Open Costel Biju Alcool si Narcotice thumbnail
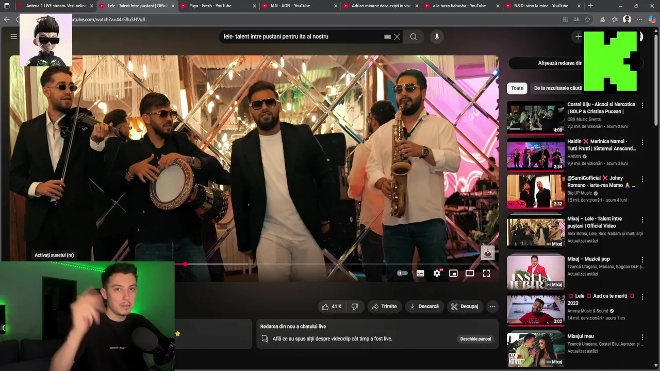The image size is (660, 371). point(535,117)
